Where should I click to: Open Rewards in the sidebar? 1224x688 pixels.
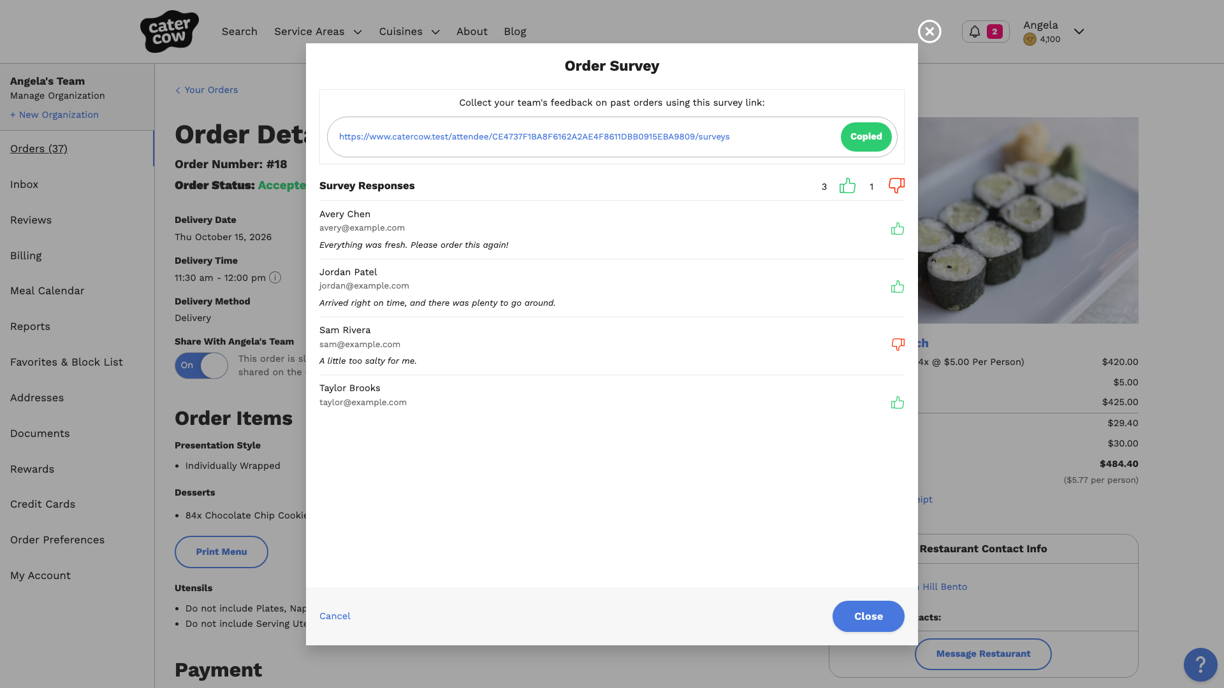[32, 469]
